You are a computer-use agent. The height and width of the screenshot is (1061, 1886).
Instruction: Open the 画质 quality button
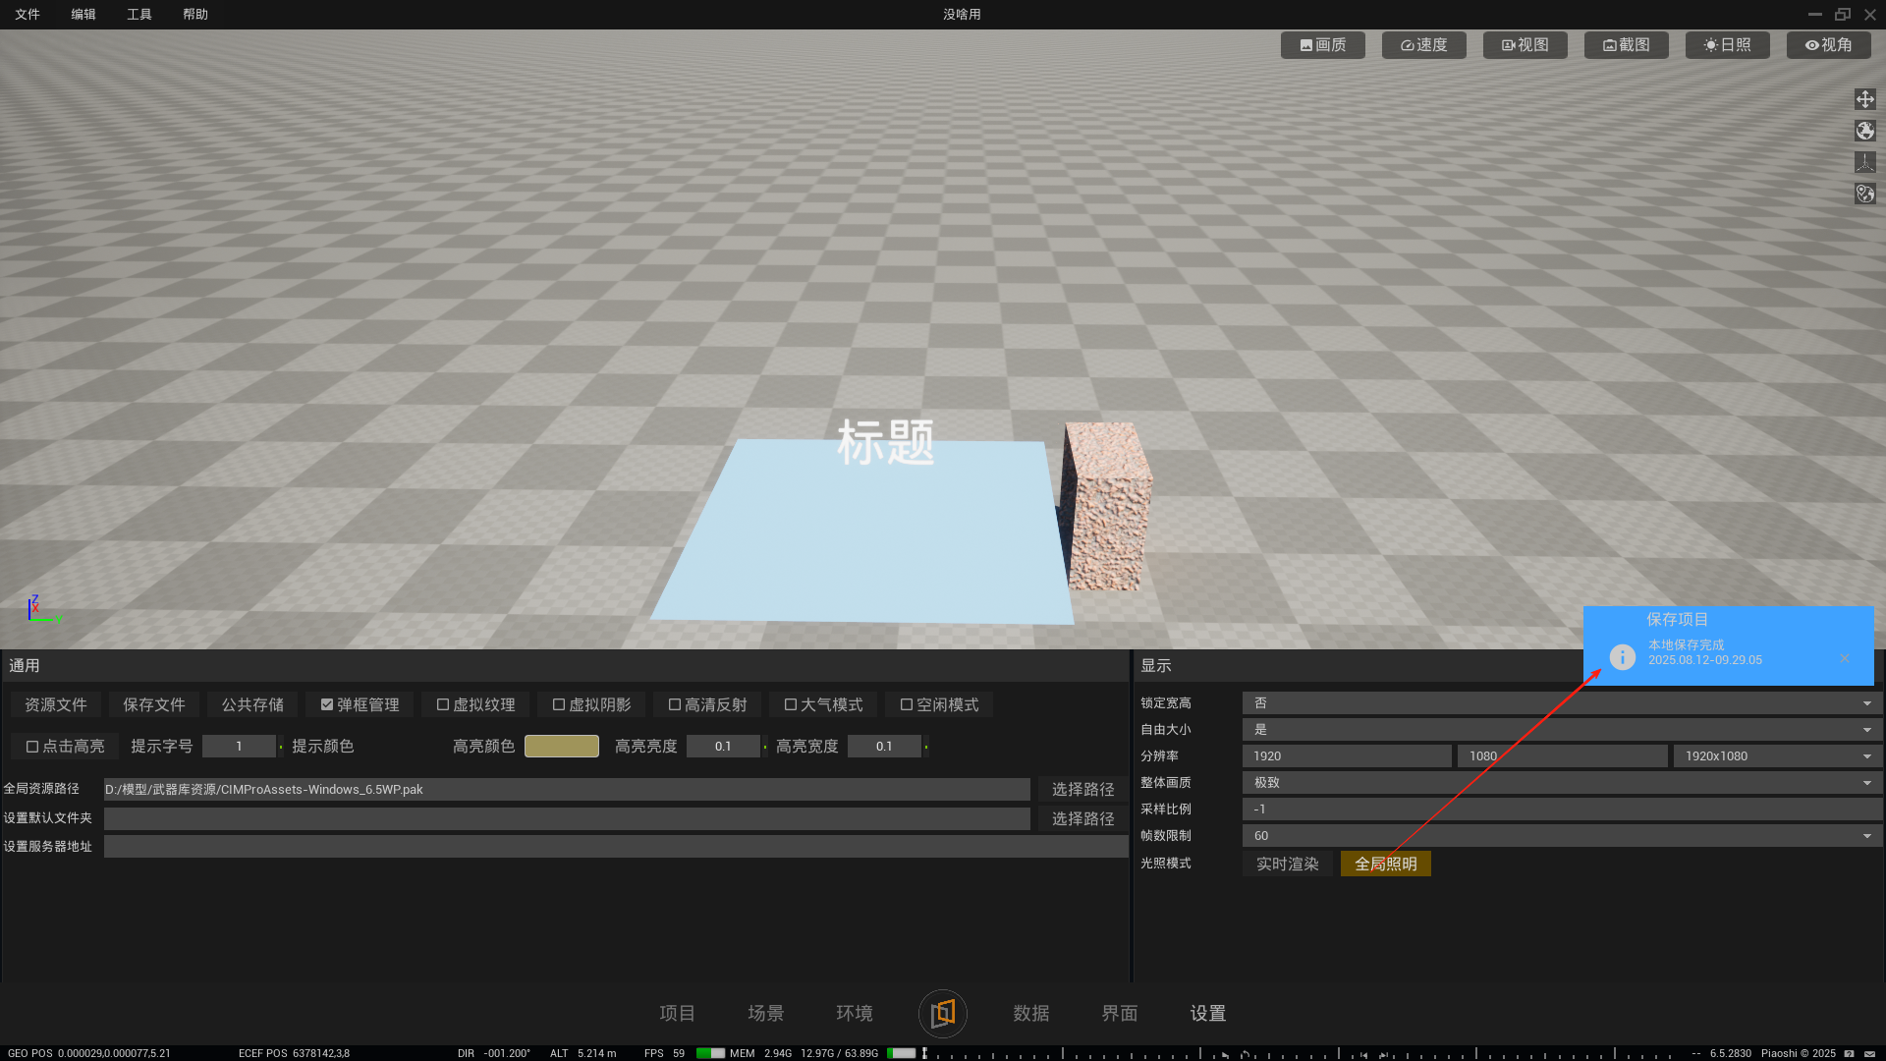point(1322,45)
